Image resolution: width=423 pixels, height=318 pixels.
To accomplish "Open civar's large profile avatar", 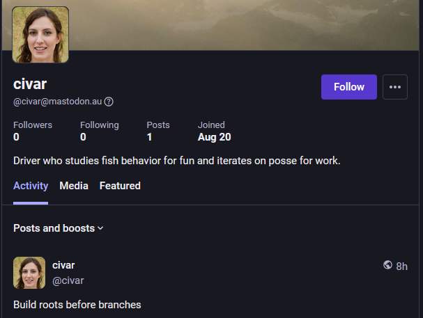I will point(40,35).
